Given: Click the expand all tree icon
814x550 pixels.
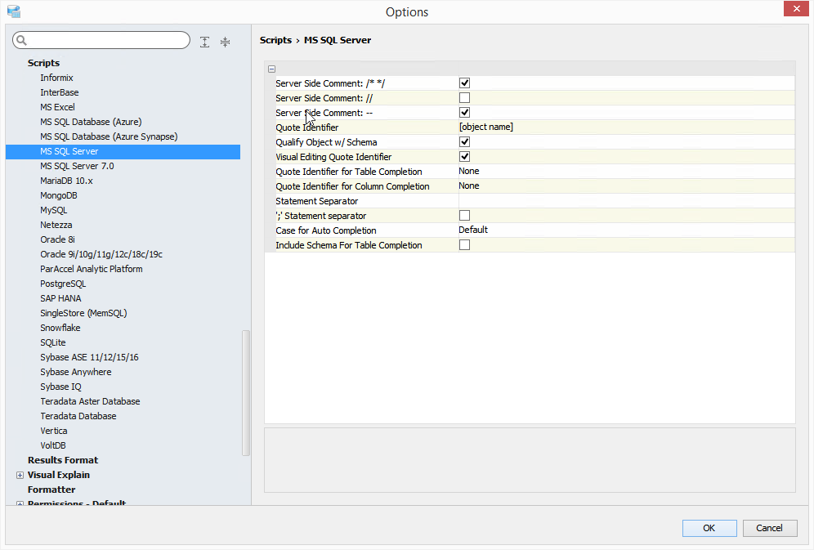Looking at the screenshot, I should pos(204,42).
